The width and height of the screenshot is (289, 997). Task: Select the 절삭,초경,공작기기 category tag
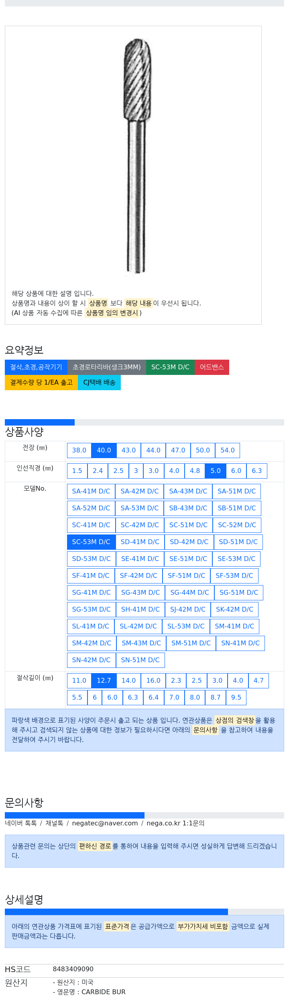click(x=36, y=367)
